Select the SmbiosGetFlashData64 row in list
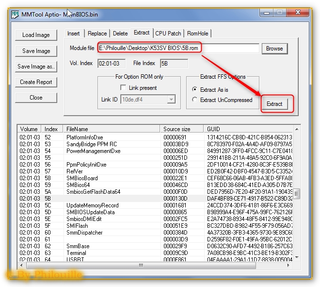The image size is (320, 287). click(x=93, y=192)
